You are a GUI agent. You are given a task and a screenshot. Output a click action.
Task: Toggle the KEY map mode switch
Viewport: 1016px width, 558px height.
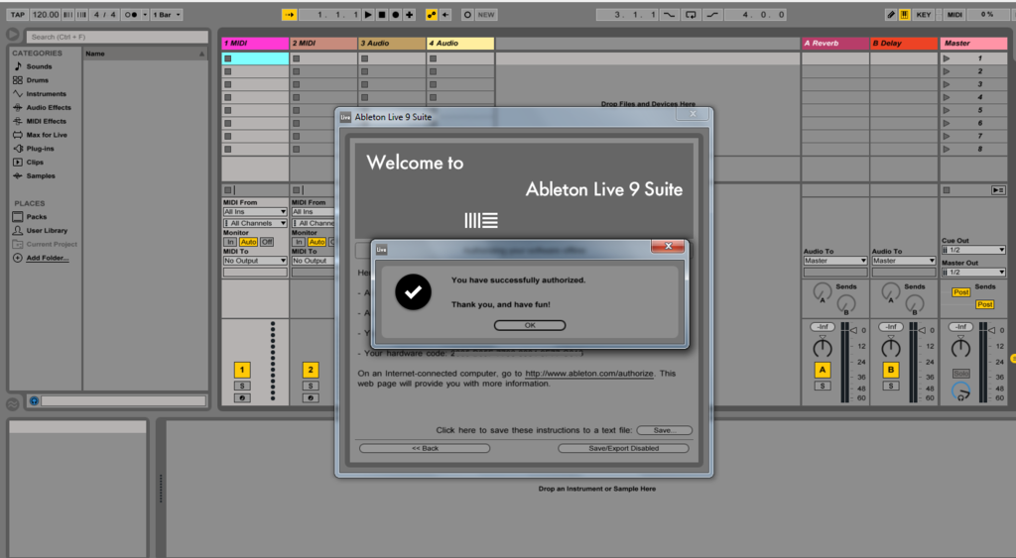click(x=924, y=14)
